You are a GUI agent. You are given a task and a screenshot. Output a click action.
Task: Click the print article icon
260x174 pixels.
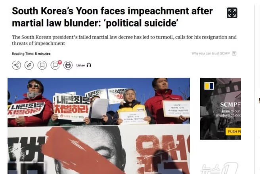click(68, 65)
